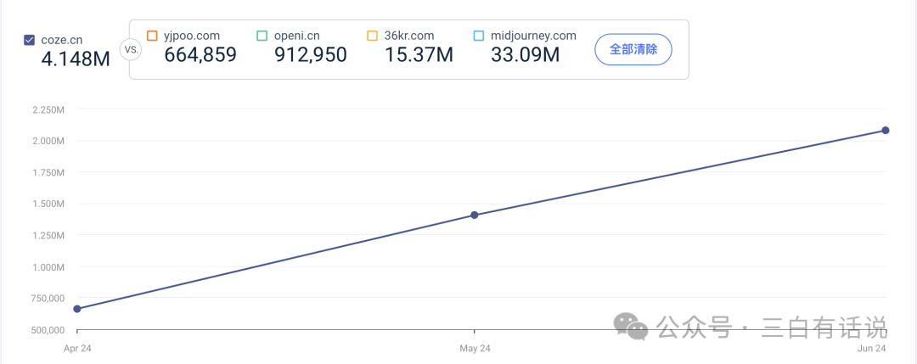Uncheck the coze.cn checkbox
917x364 pixels.
click(29, 41)
